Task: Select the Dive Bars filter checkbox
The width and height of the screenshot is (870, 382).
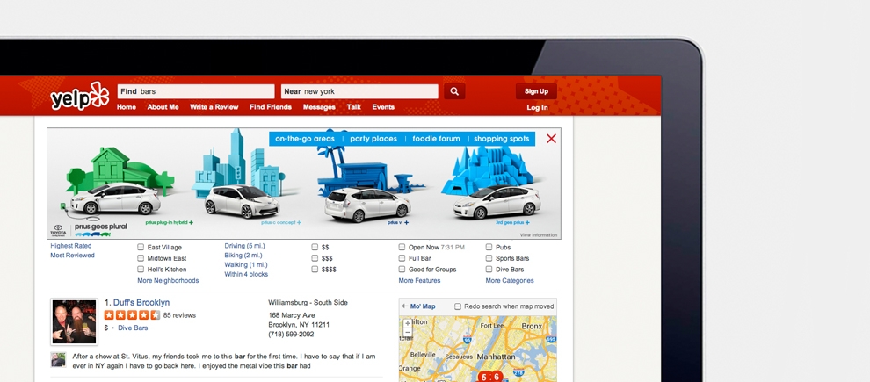Action: (489, 270)
